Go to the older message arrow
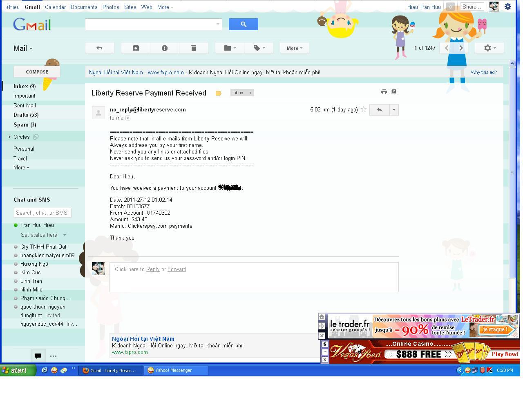523x418 pixels. click(461, 48)
